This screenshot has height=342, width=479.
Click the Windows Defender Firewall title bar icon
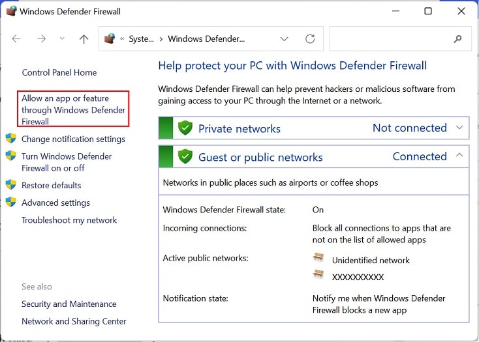pyautogui.click(x=11, y=11)
